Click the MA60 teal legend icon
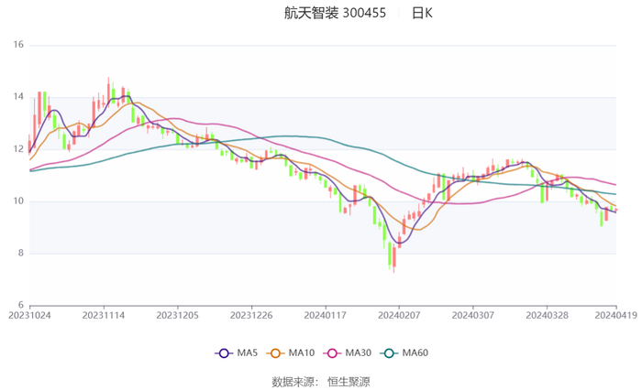Viewport: 642px width, 390px height. pyautogui.click(x=389, y=352)
